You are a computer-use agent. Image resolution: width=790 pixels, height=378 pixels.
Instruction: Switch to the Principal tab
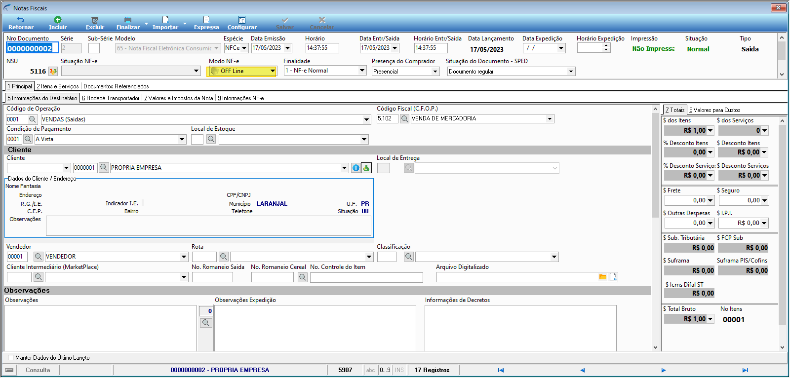(x=20, y=86)
